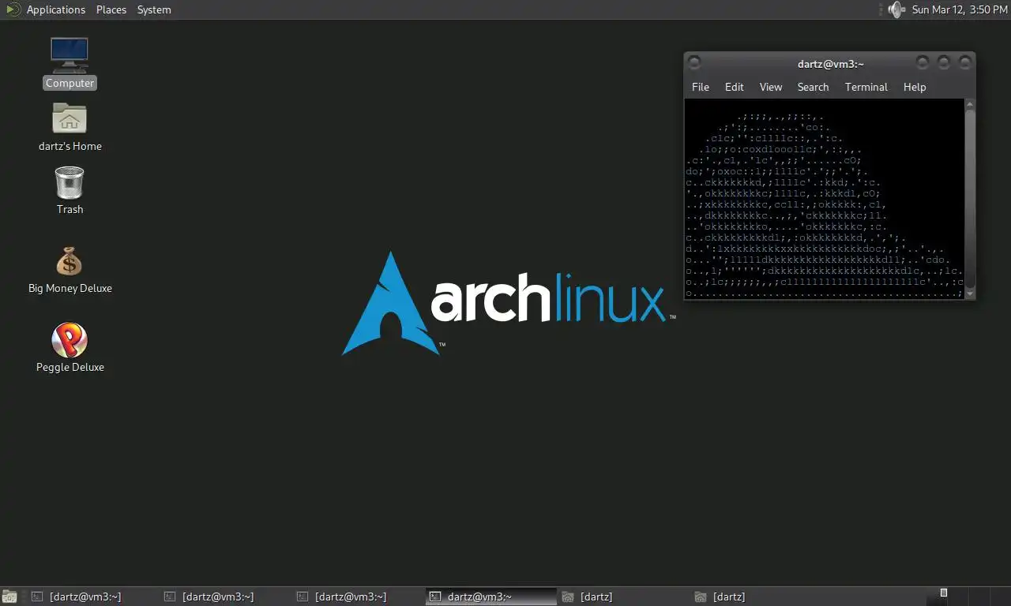Click the terminal vertical scrollbar thumb
Screen dimensions: 1011x606
pos(970,199)
